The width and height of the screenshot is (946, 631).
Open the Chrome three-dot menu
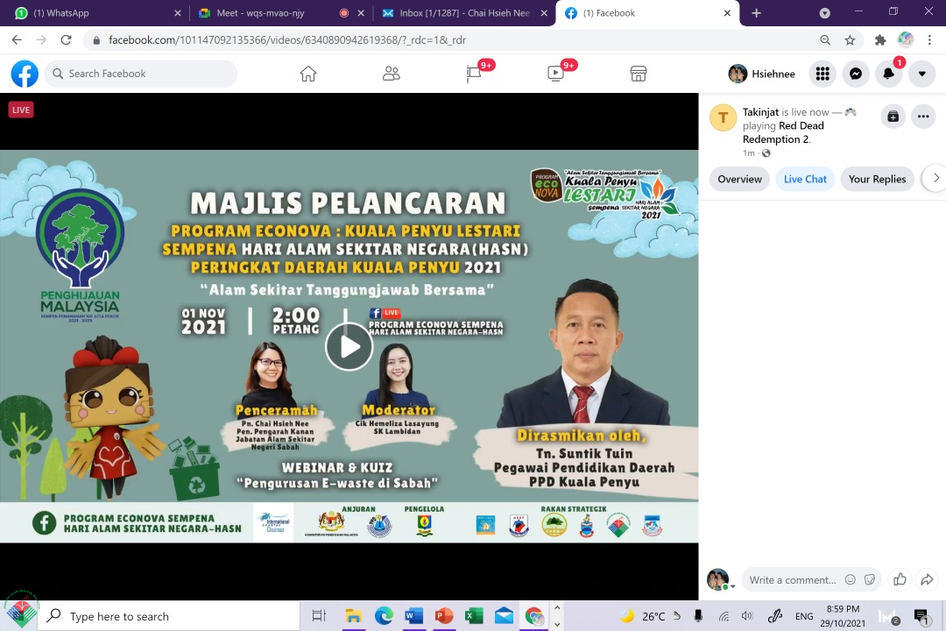coord(929,39)
